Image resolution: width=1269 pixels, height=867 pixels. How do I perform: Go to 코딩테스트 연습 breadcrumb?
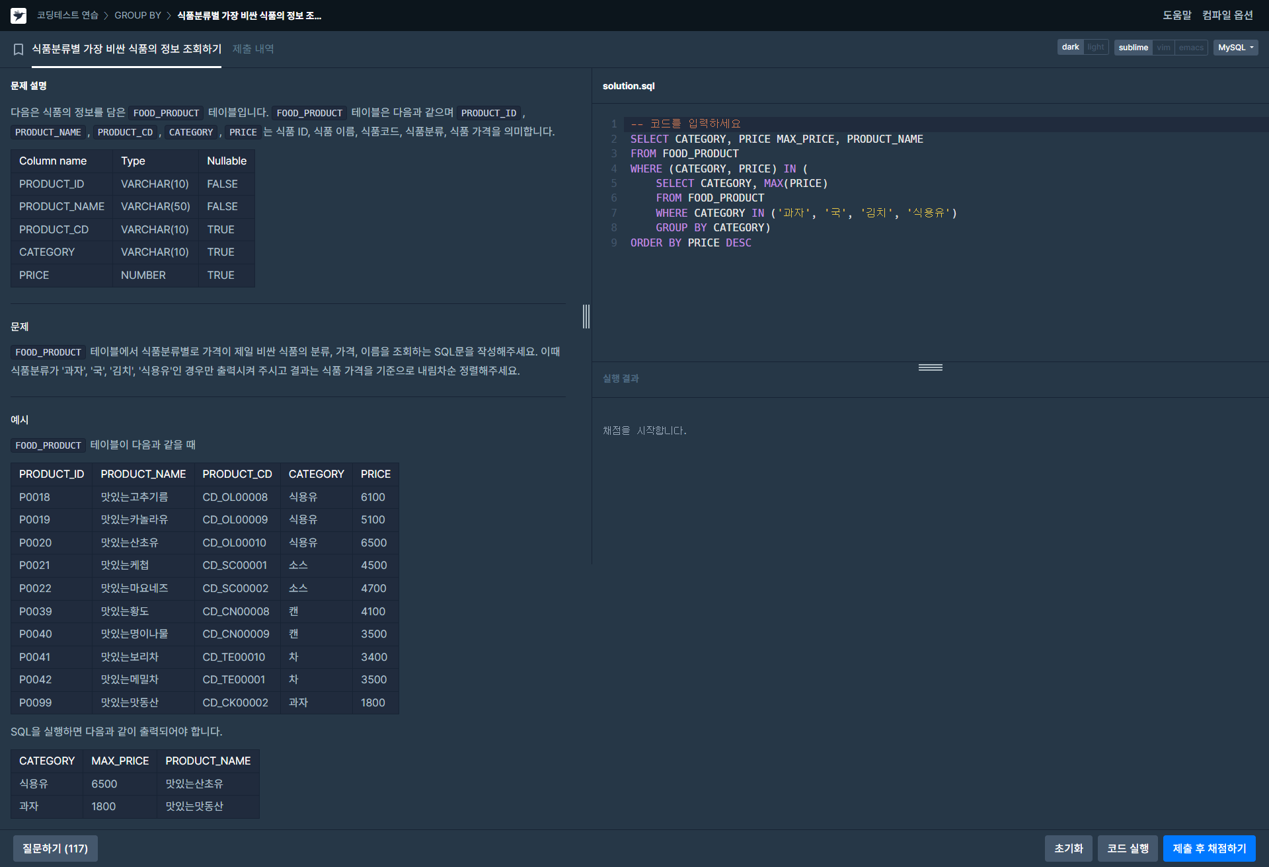coord(67,15)
